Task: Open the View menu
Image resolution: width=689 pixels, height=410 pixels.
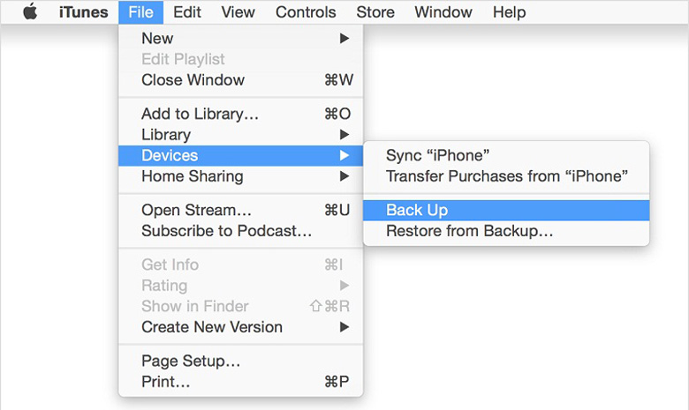Action: click(238, 12)
